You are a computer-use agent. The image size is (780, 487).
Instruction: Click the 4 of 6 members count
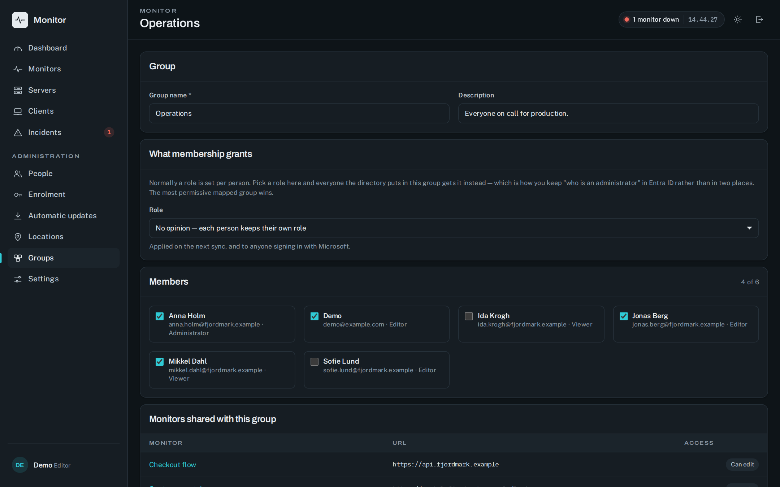point(750,282)
